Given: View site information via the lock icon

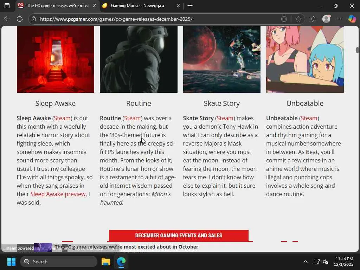Looking at the screenshot, I should (34, 19).
